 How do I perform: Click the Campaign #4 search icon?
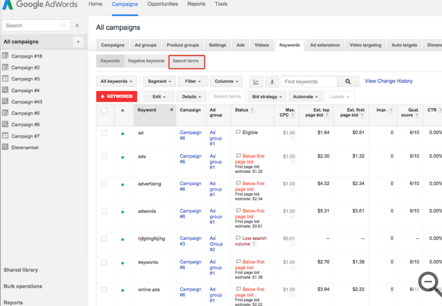pos(5,90)
